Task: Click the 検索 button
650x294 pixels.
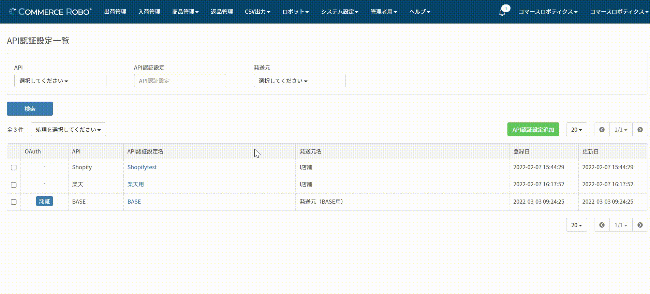Action: click(30, 109)
